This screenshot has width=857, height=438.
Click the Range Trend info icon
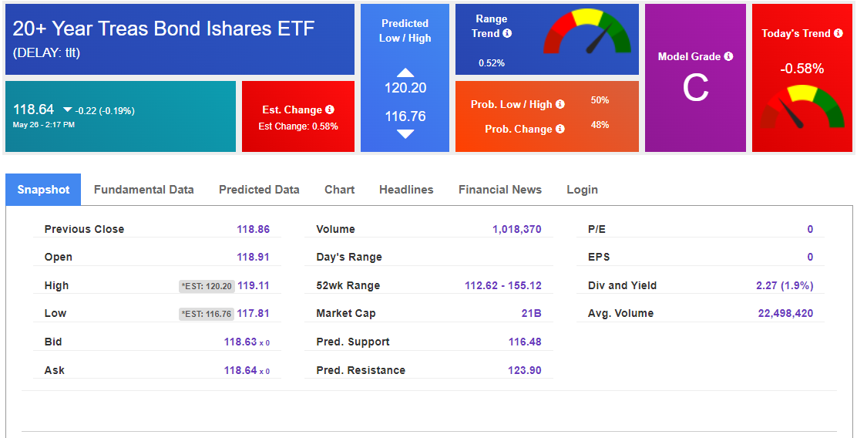(507, 33)
